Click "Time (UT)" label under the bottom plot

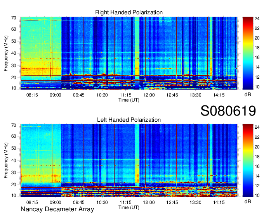coord(129,207)
